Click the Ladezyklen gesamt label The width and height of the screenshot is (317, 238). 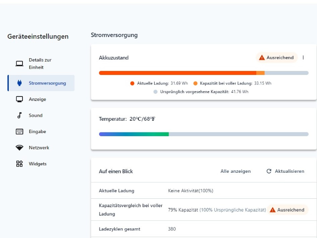tap(119, 229)
